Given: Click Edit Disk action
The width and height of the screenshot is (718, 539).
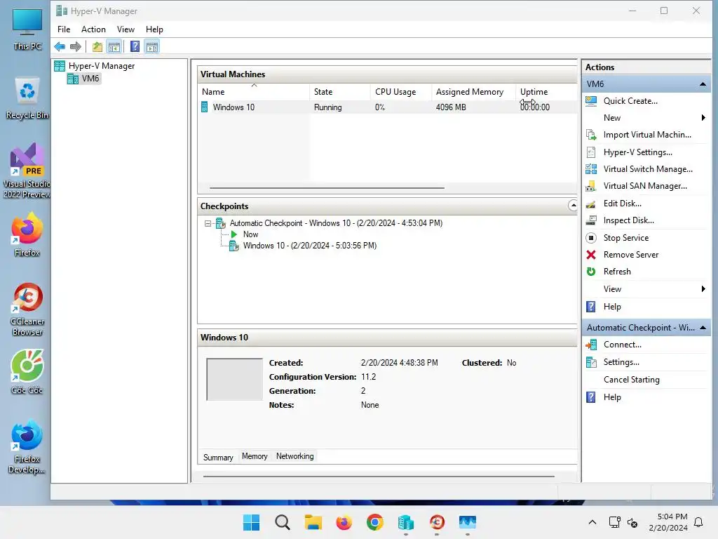Looking at the screenshot, I should (x=622, y=204).
